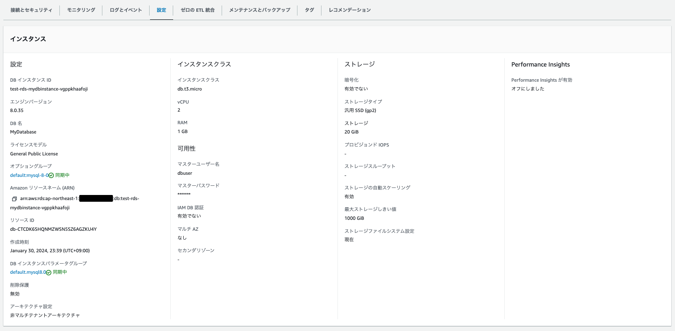Select the 設定 tab
The width and height of the screenshot is (675, 331).
(x=161, y=10)
